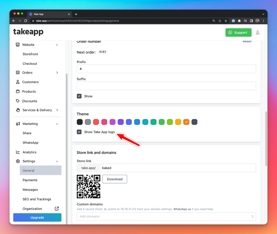Collapse the Settings section chevron

click(x=57, y=161)
